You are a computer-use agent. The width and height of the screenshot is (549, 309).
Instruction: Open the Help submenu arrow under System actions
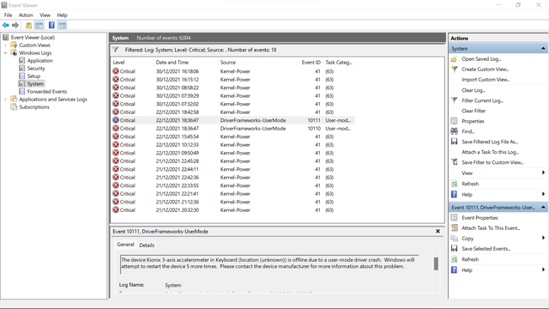coord(543,194)
